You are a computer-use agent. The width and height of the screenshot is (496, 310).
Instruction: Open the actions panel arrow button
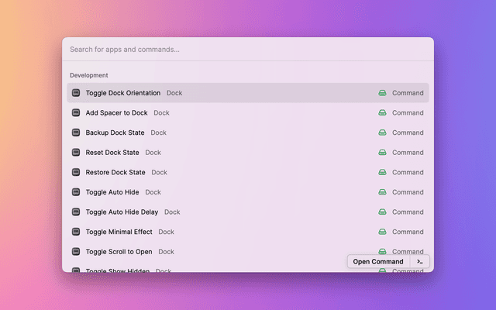419,261
